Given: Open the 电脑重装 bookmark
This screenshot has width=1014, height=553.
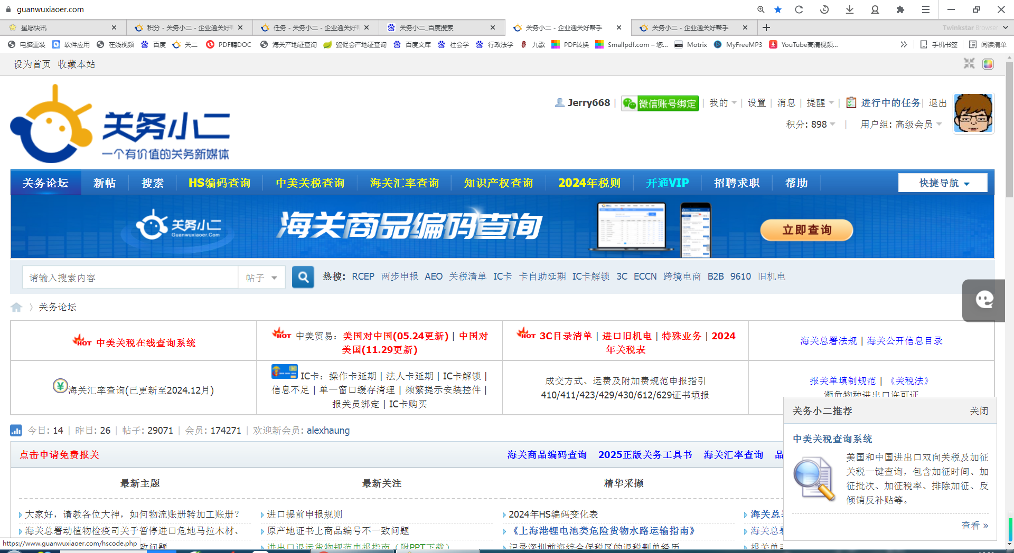Looking at the screenshot, I should [x=27, y=44].
